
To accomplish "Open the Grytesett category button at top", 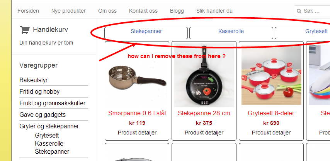I will click(303, 33).
